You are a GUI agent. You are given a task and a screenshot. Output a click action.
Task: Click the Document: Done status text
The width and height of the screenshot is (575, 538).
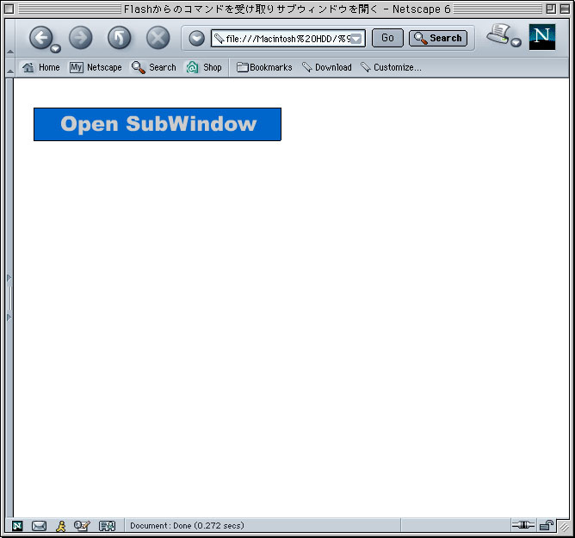187,526
